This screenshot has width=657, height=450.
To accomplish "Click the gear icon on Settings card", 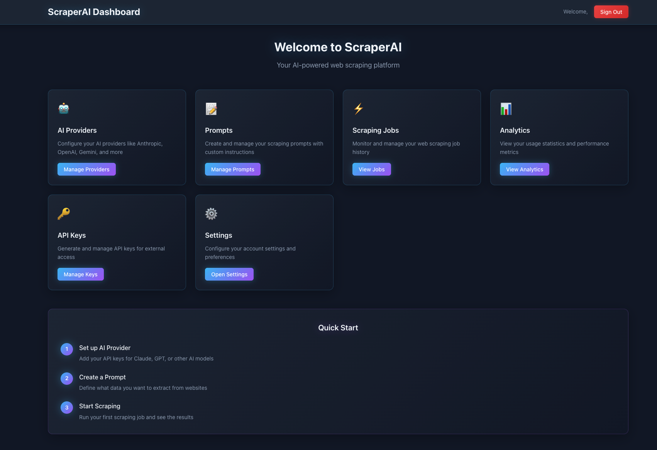I will click(x=211, y=214).
